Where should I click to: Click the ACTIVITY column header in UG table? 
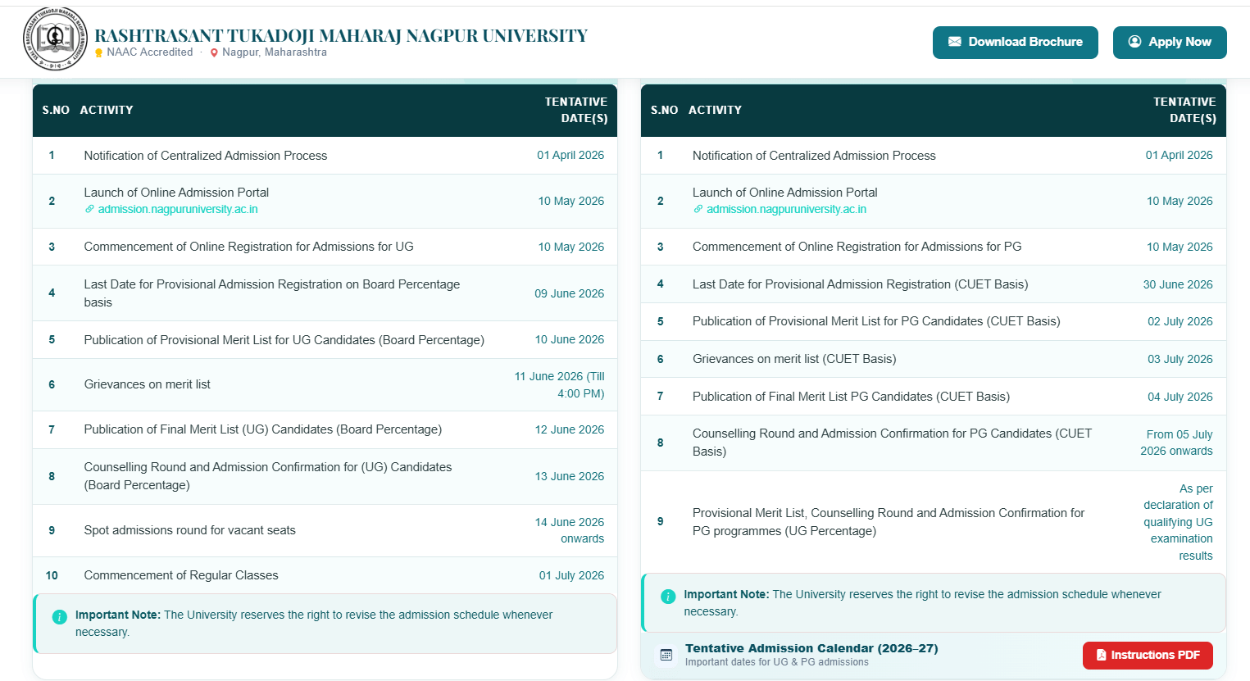(x=107, y=110)
